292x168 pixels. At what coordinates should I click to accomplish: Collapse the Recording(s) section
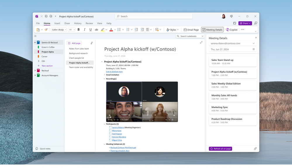104,79
